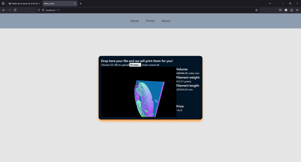Click the localhost address bar
This screenshot has width=301, height=162.
tap(146, 10)
